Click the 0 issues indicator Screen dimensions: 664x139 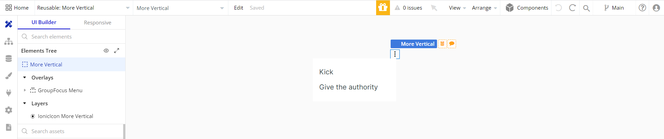pyautogui.click(x=408, y=8)
